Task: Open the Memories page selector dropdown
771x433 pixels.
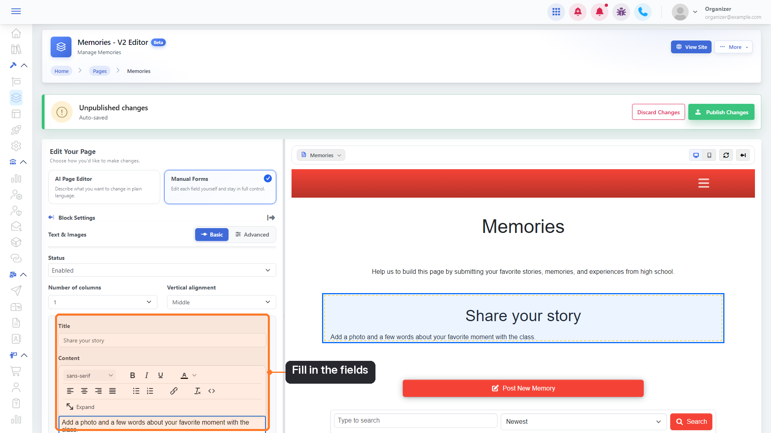Action: [321, 155]
